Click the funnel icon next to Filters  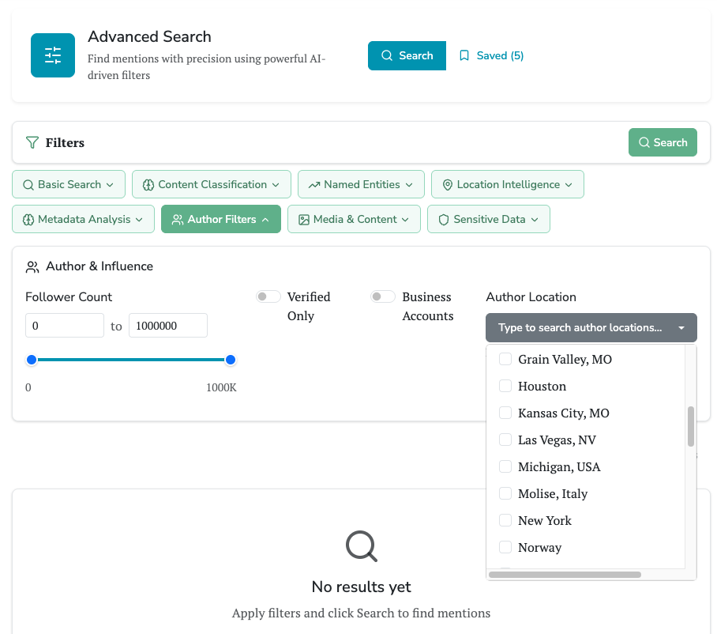32,143
